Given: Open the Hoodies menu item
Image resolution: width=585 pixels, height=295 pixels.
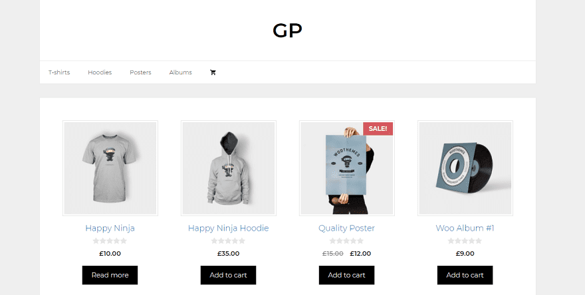Looking at the screenshot, I should click(x=100, y=72).
